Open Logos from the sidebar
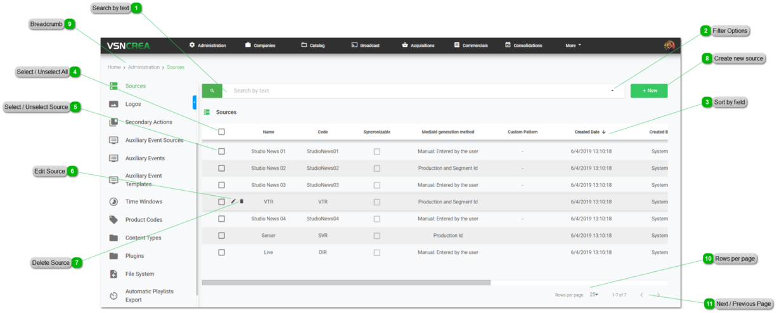 pos(133,104)
